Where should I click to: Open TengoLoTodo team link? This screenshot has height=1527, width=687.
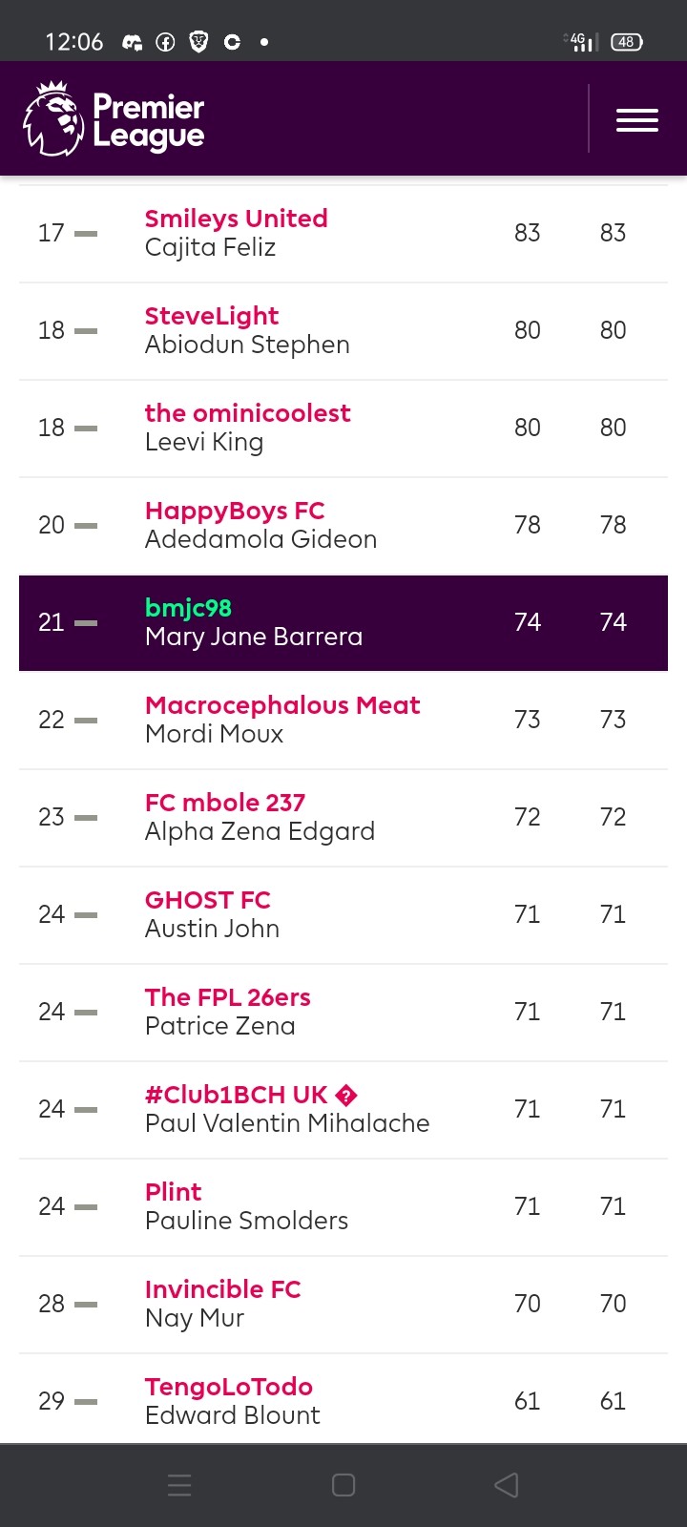229,1387
